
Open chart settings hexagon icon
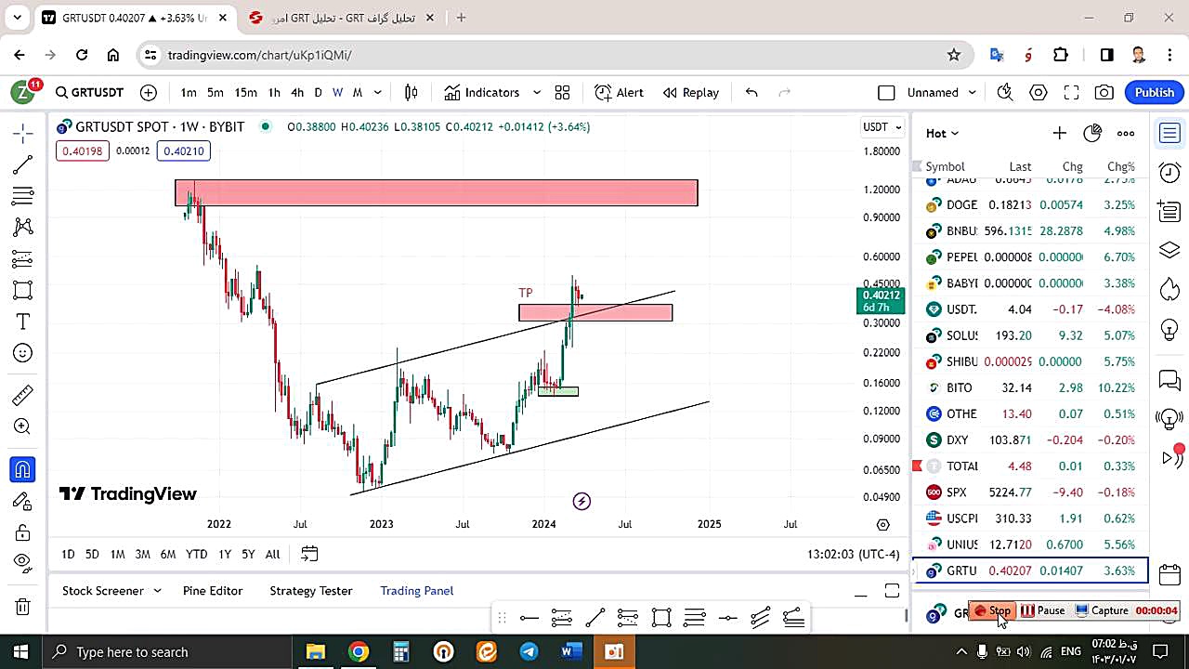tap(1039, 92)
